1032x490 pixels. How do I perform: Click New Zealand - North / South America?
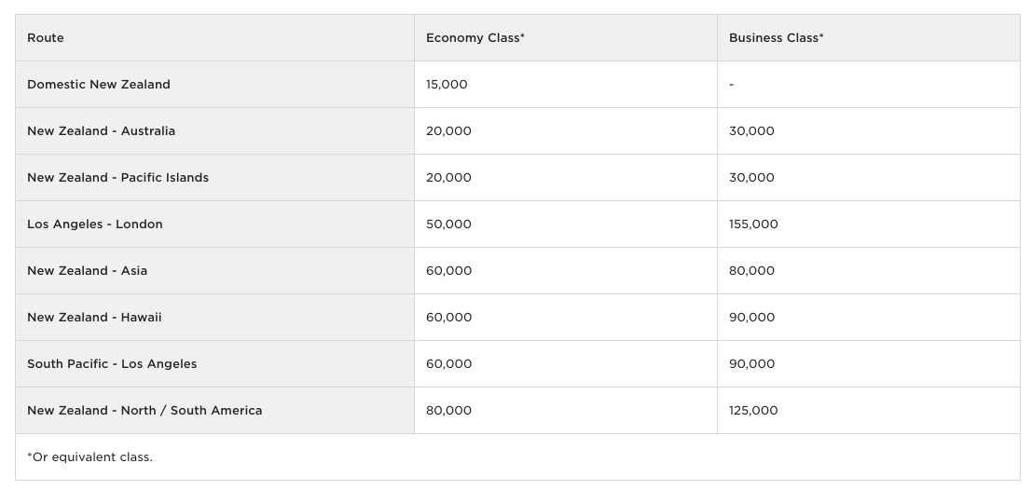(x=144, y=411)
